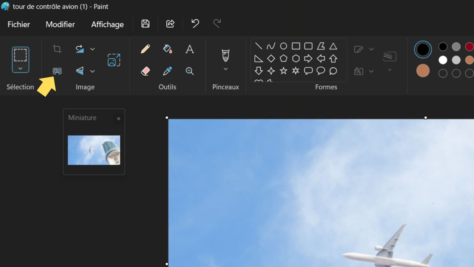Select the Crop tool
The width and height of the screenshot is (474, 267).
(x=57, y=49)
